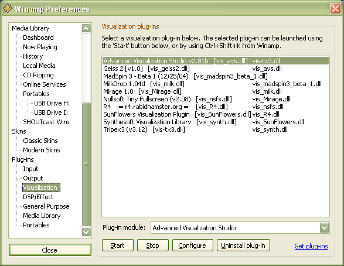Select the Skins tree node
This screenshot has height=266, width=344.
[19, 131]
